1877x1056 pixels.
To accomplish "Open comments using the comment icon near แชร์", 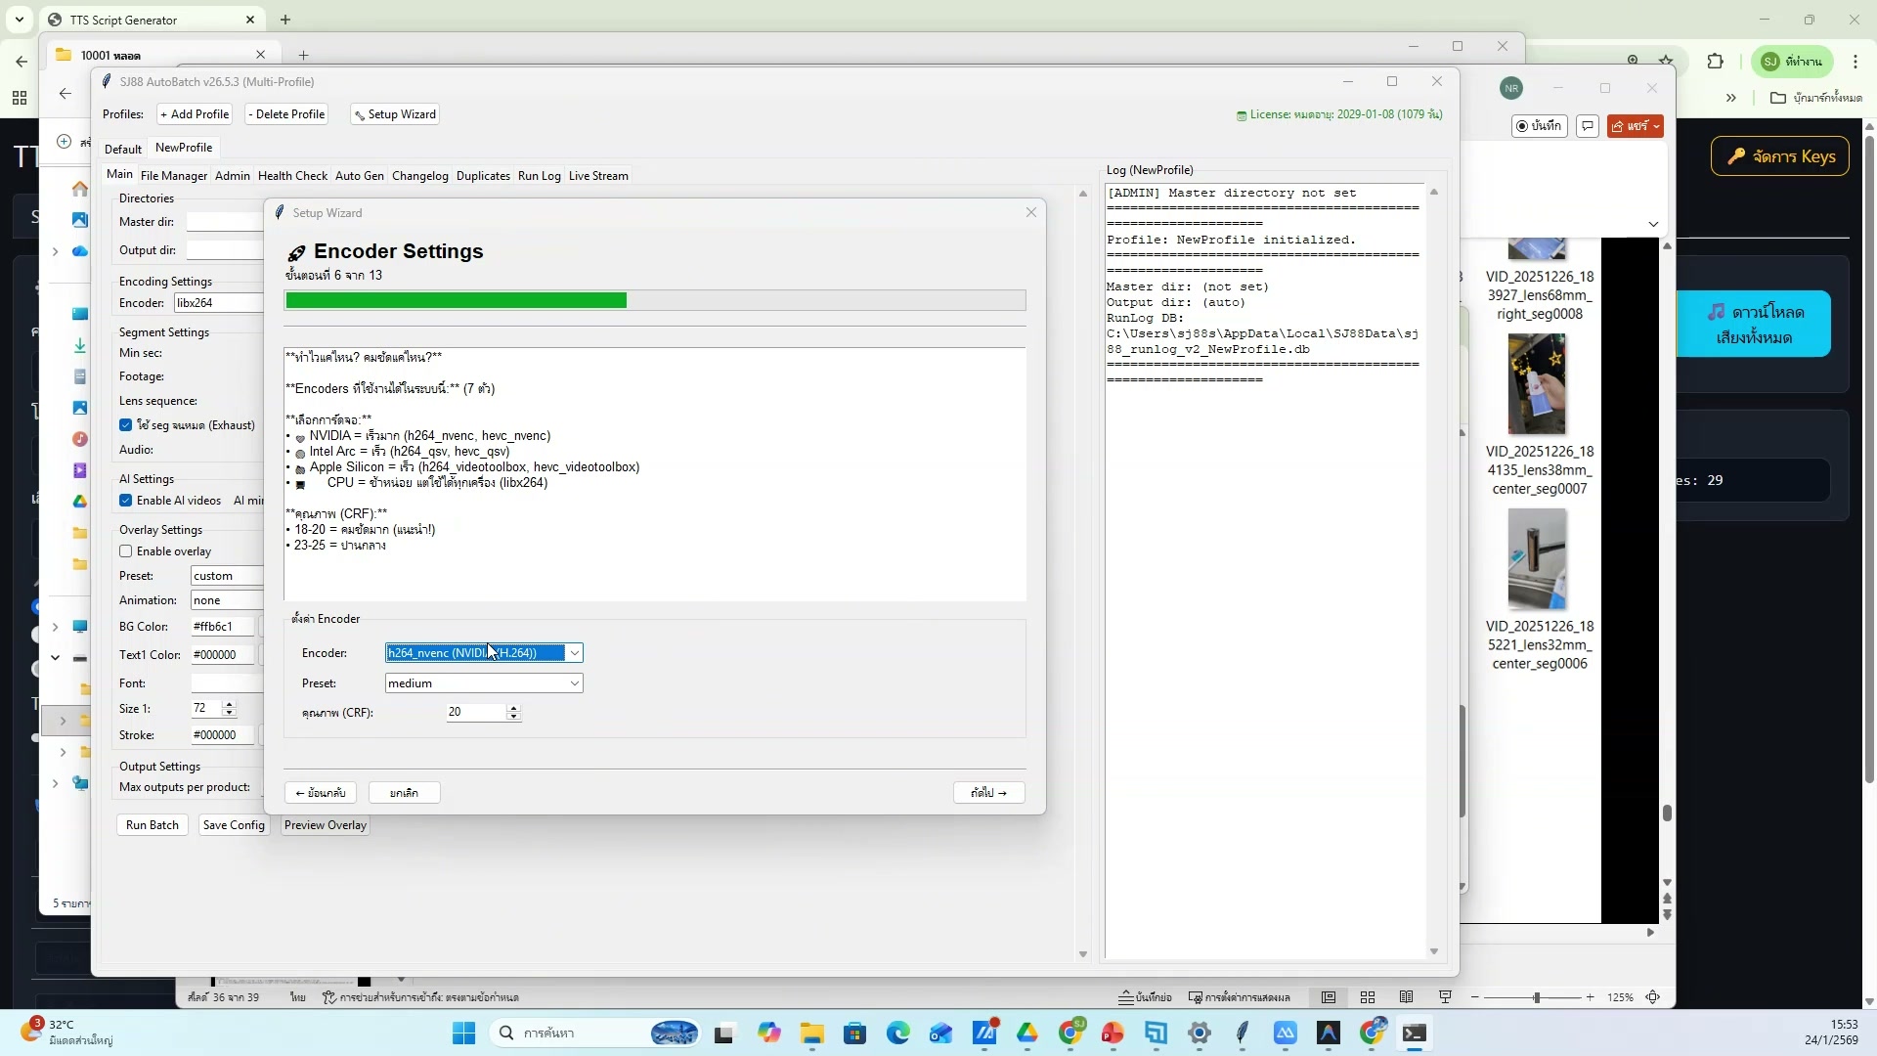I will [x=1587, y=126].
